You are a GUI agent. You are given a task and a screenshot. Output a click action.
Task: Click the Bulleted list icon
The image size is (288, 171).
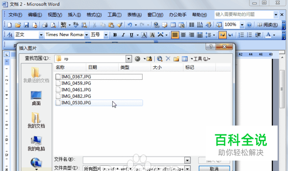pyautogui.click(x=249, y=35)
